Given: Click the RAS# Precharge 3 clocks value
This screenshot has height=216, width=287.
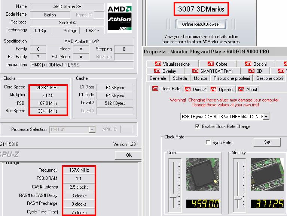Looking at the screenshot, I should coord(79,204).
